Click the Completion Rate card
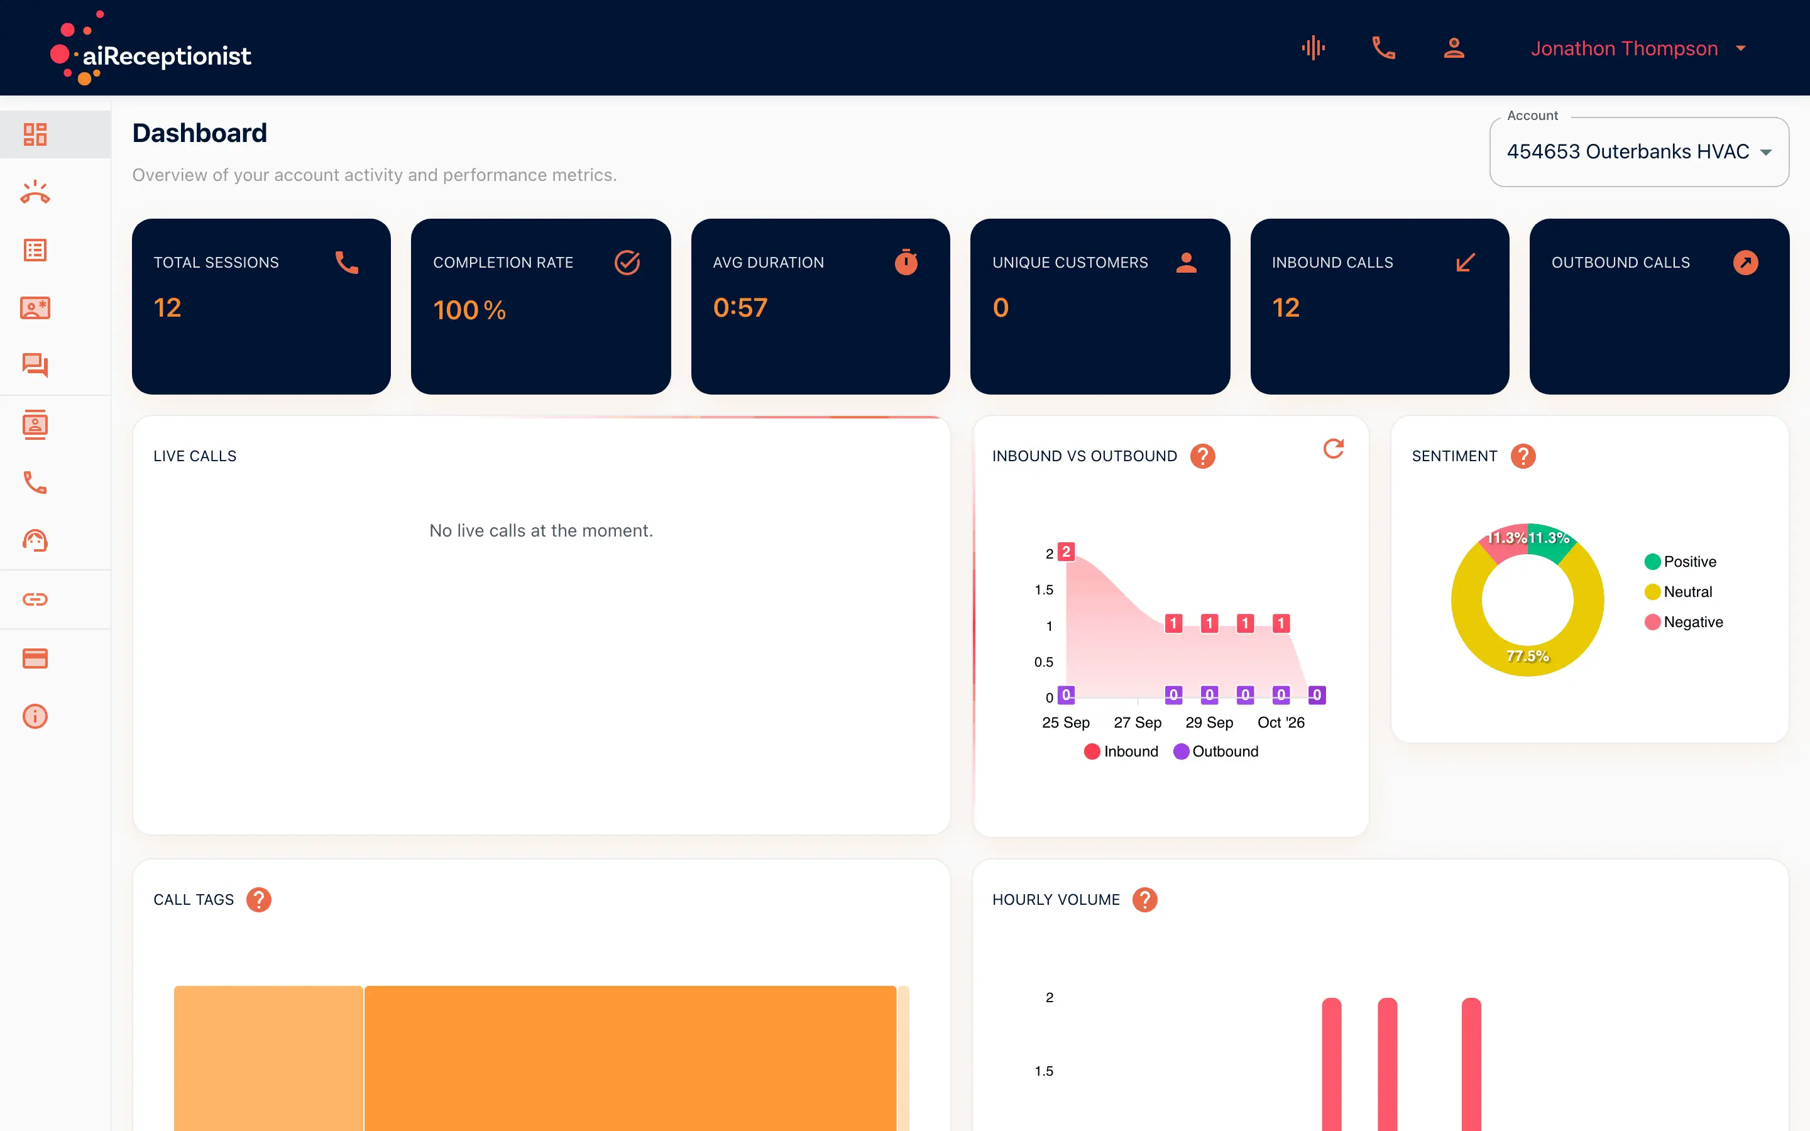 click(x=540, y=307)
